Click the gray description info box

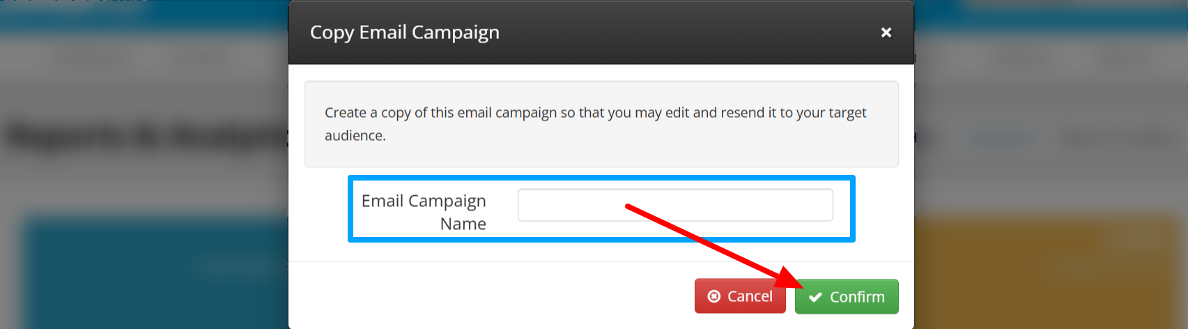tap(601, 124)
